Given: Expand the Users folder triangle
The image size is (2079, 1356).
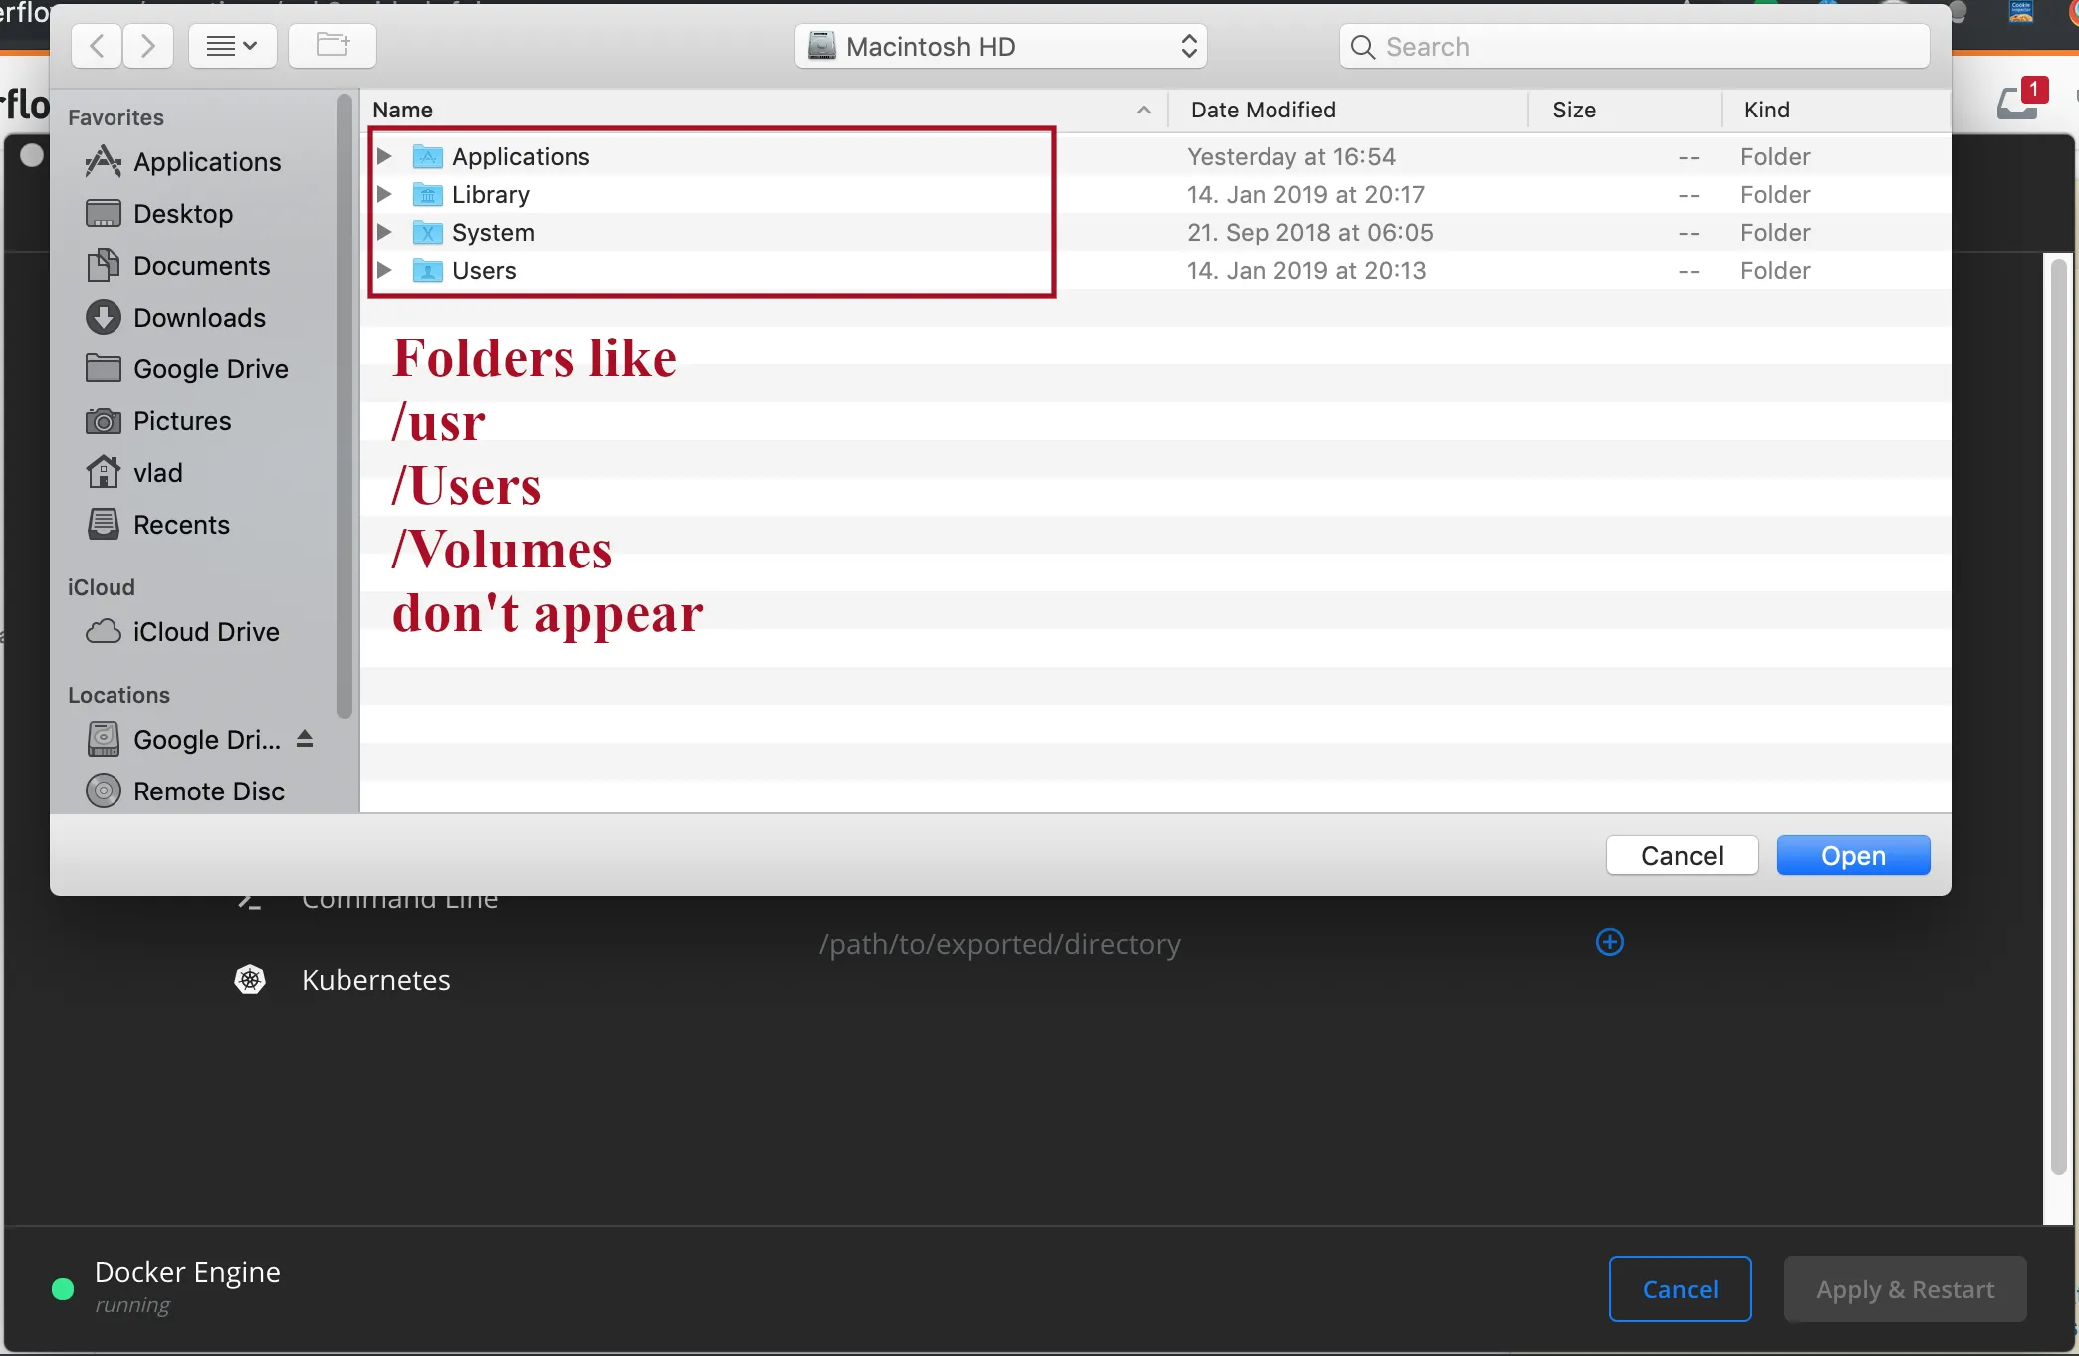Looking at the screenshot, I should 384,270.
